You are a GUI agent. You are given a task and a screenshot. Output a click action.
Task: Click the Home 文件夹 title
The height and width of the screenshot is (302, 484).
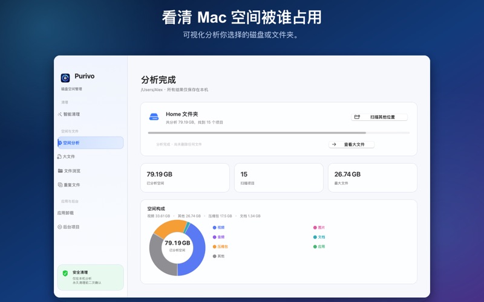coord(182,114)
